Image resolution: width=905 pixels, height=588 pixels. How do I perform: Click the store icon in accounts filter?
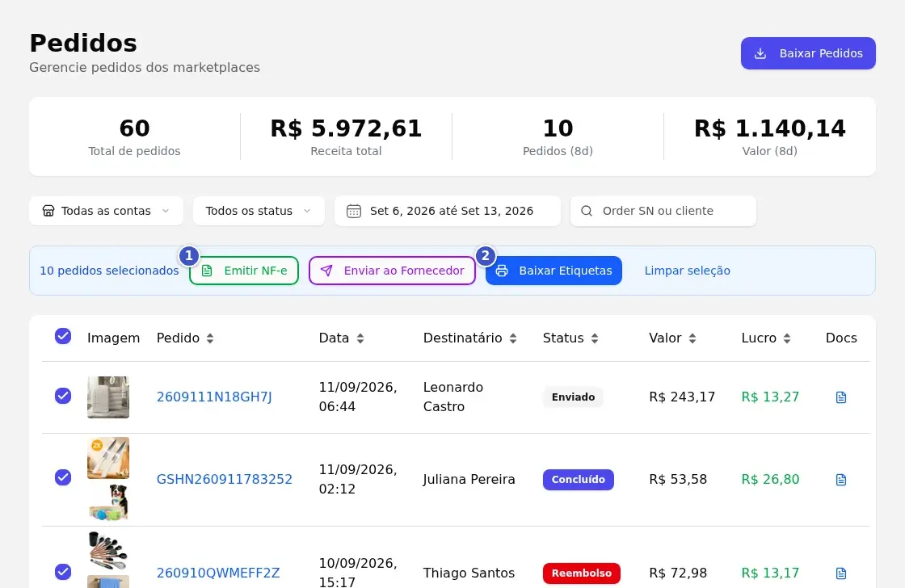pyautogui.click(x=48, y=211)
